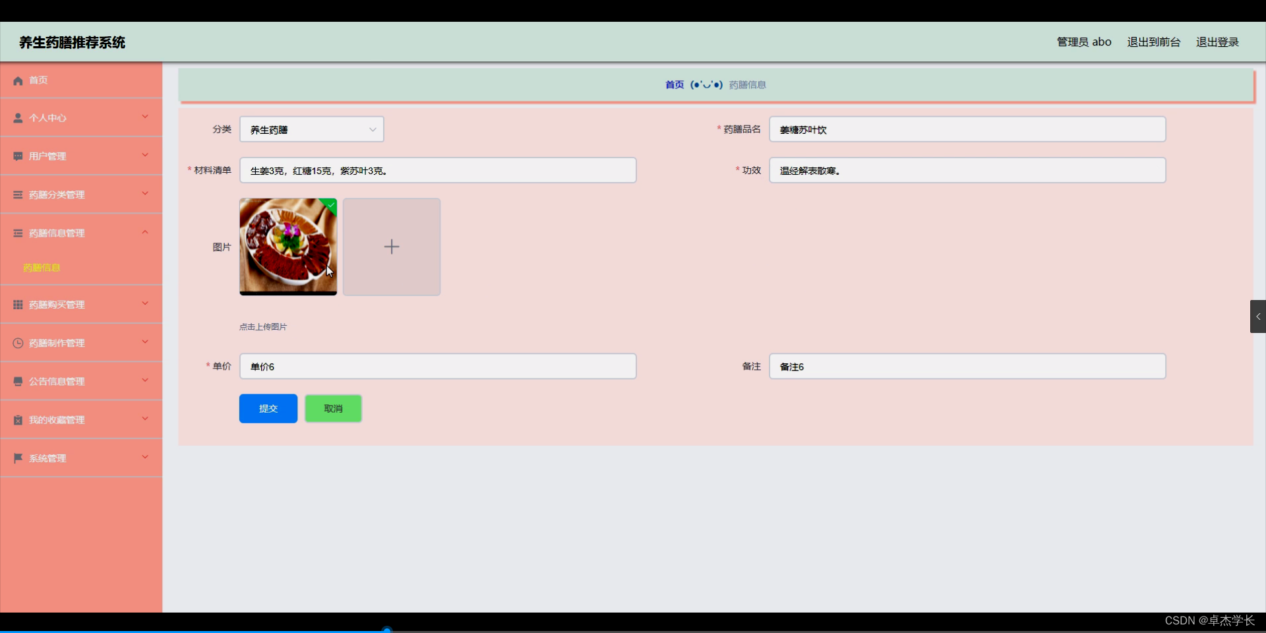Click the 备注 input field
The height and width of the screenshot is (633, 1266).
[x=967, y=366]
